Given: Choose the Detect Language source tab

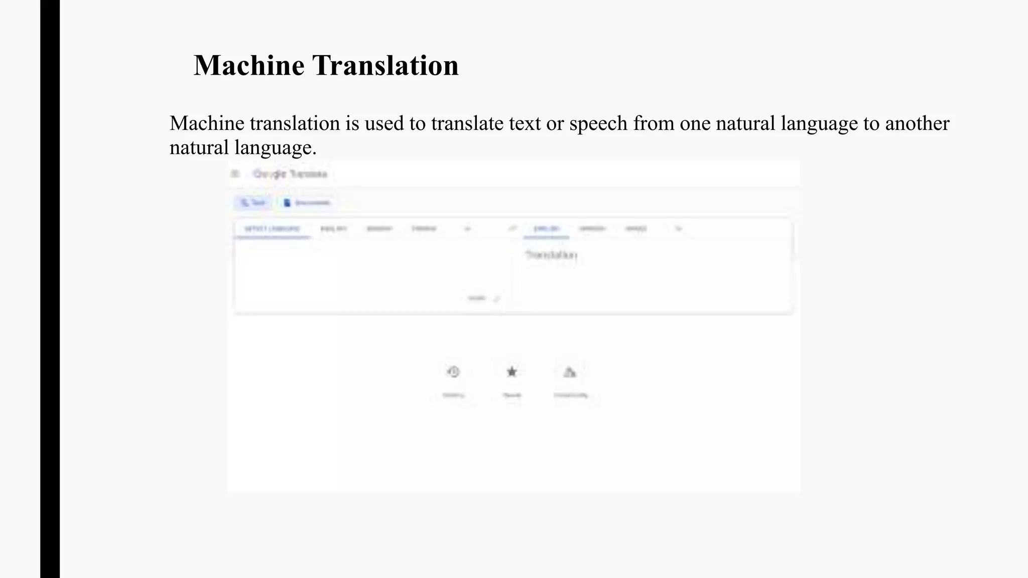Looking at the screenshot, I should coord(272,229).
